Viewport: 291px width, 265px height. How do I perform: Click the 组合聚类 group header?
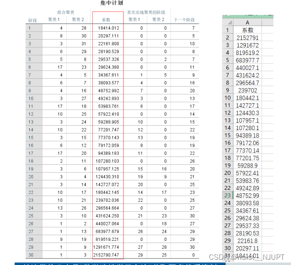(x=65, y=12)
